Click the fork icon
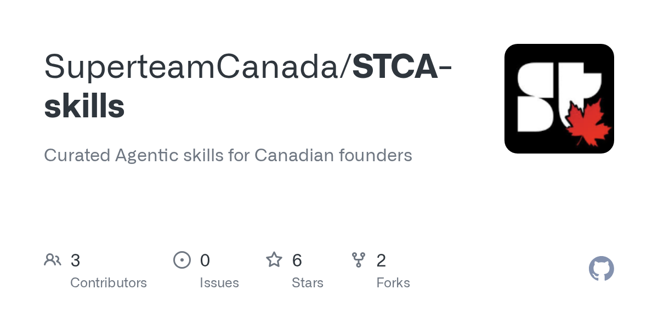The height and width of the screenshot is (329, 658). click(359, 260)
